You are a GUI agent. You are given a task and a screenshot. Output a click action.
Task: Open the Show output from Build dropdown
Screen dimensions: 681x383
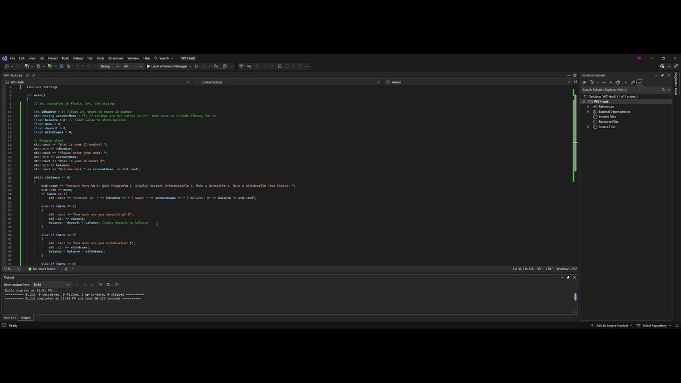(51, 285)
